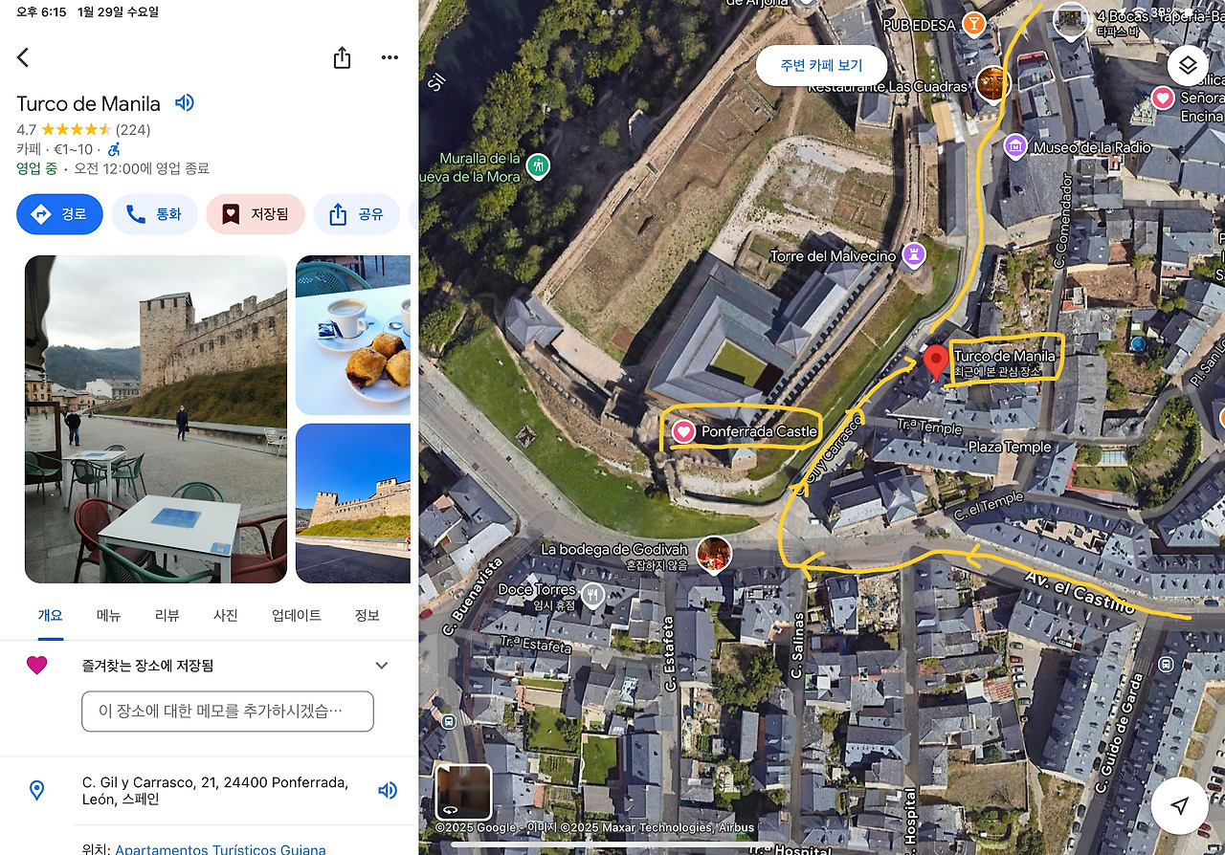Toggle the 저장됨 saved button
Viewport: 1225px width, 855px height.
[256, 214]
